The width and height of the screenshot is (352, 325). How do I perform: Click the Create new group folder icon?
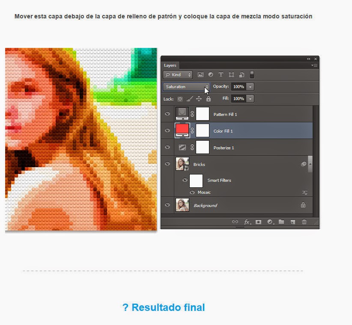(282, 222)
